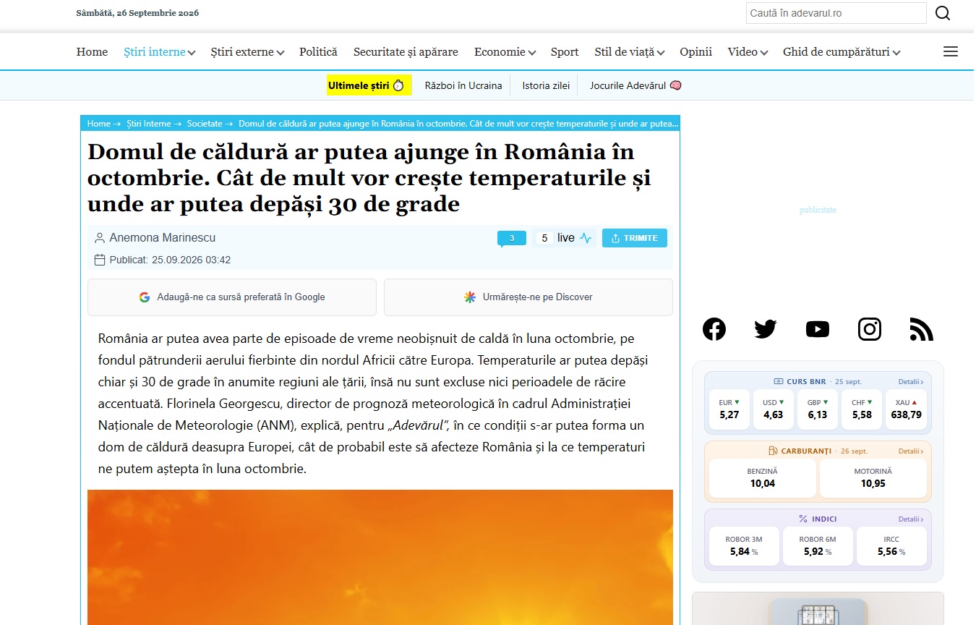Image resolution: width=976 pixels, height=625 pixels.
Task: Click Urmărește-ne pe Discover button
Action: pyautogui.click(x=528, y=297)
